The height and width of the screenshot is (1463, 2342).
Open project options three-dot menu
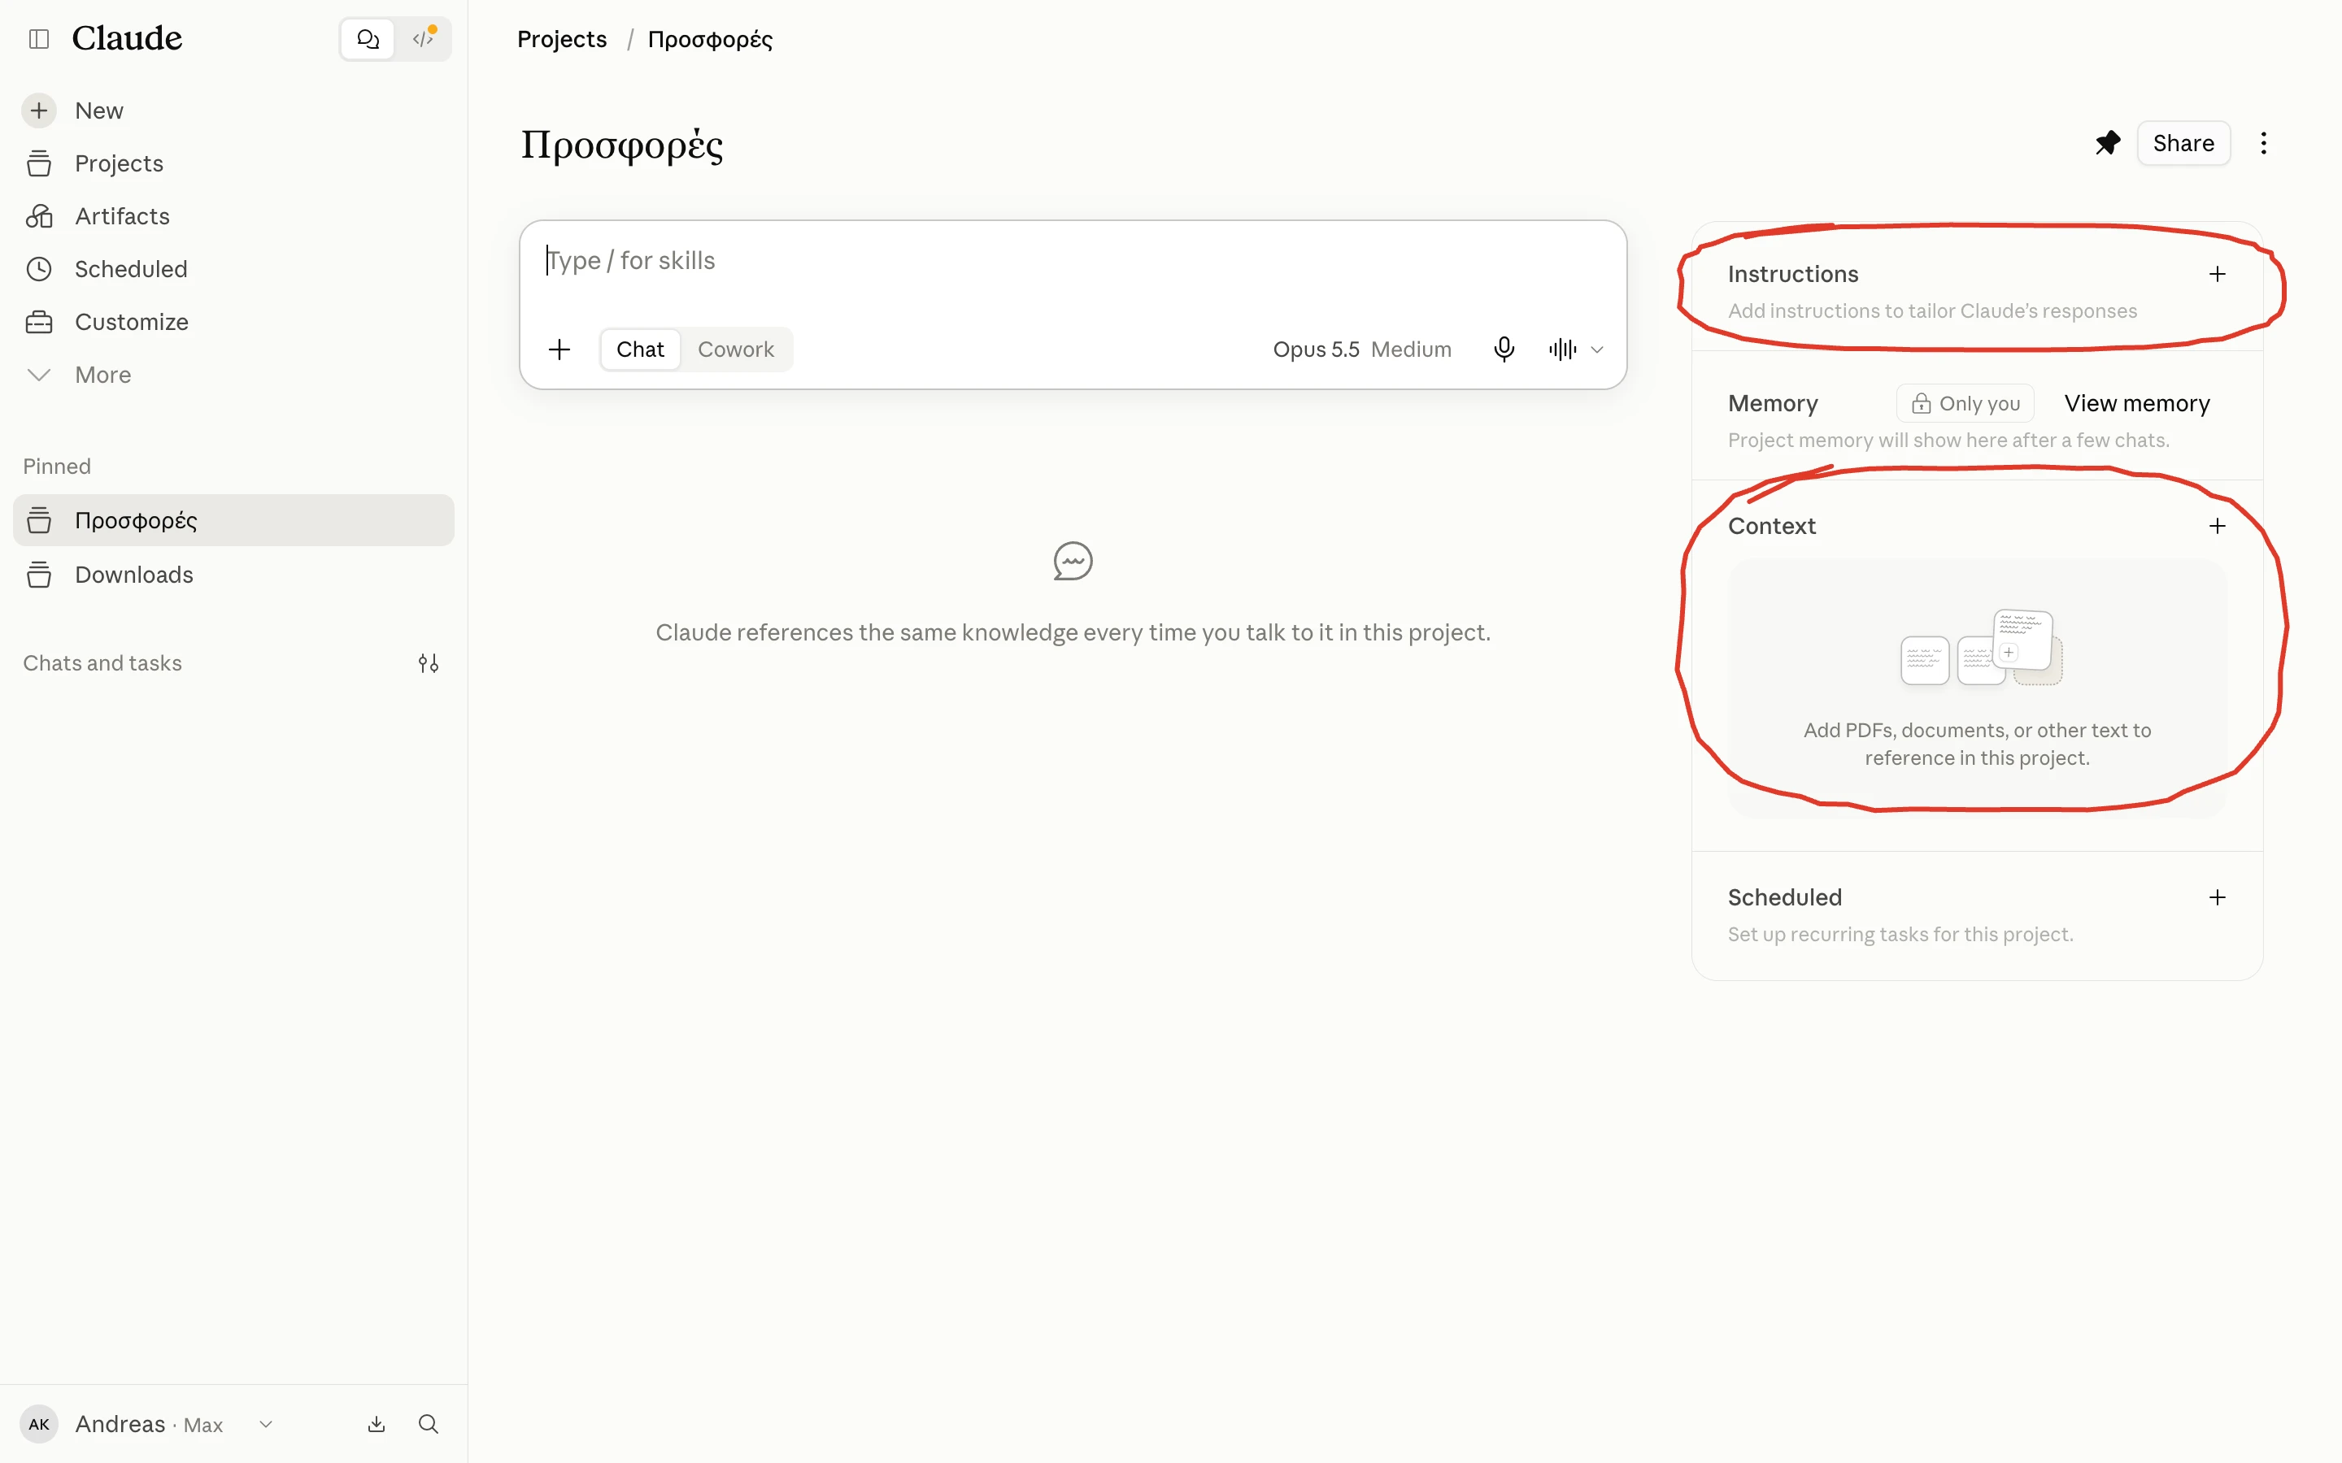[x=2264, y=143]
